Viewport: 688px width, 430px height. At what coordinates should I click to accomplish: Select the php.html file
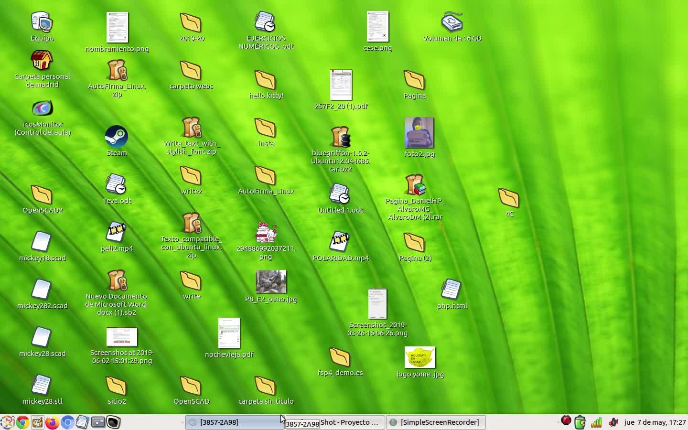(x=452, y=290)
